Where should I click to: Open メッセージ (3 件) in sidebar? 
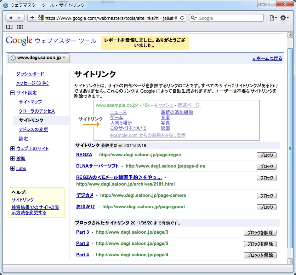(x=33, y=83)
